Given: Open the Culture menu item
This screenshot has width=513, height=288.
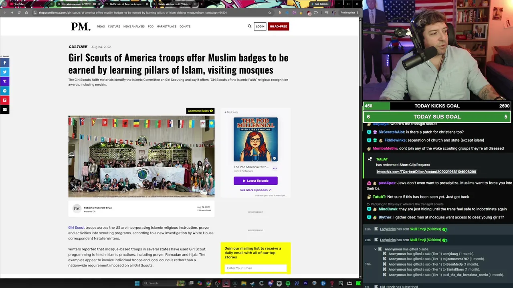Looking at the screenshot, I should click(114, 26).
